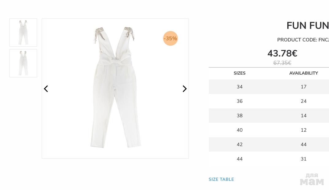Click the watermark logo in corner
The height and width of the screenshot is (190, 329).
click(x=312, y=179)
